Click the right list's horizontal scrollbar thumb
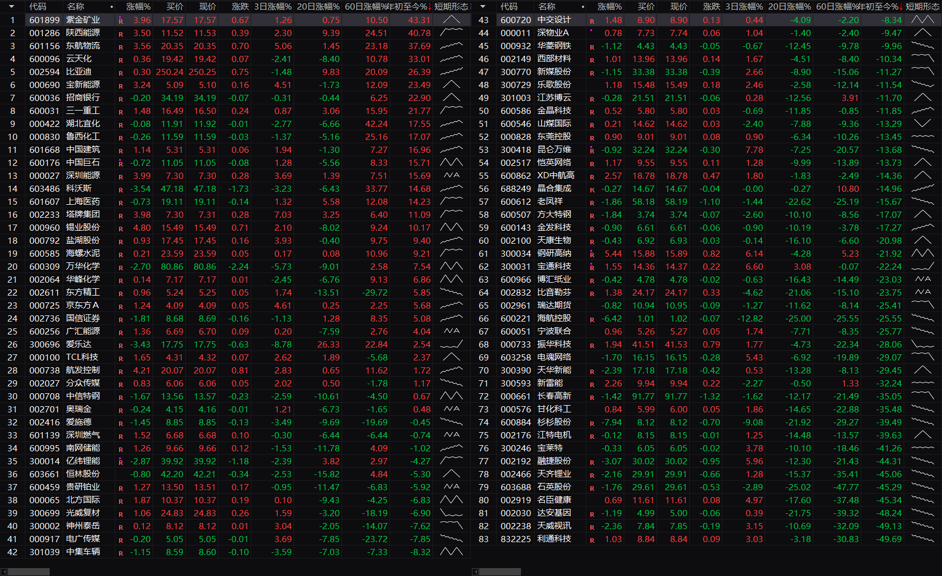Screen dimensions: 942x576 click(500, 571)
